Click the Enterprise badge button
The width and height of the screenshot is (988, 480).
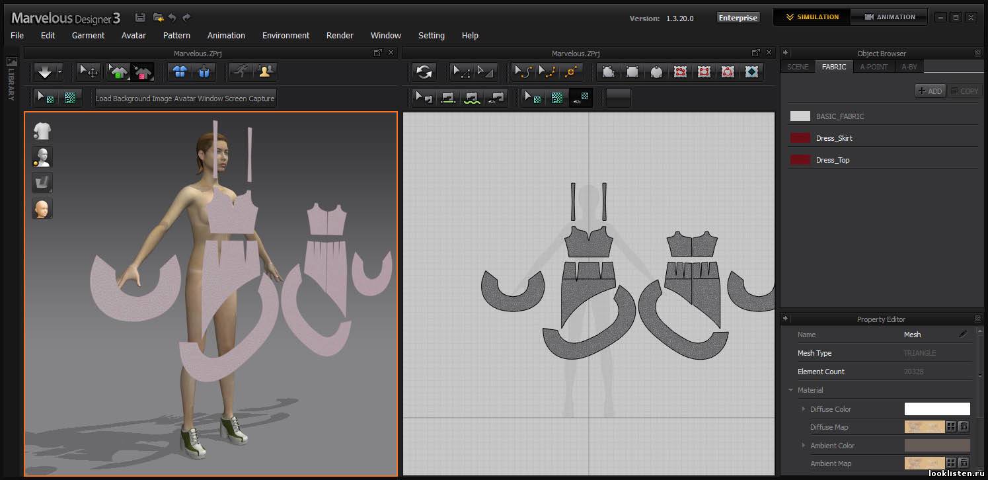738,18
